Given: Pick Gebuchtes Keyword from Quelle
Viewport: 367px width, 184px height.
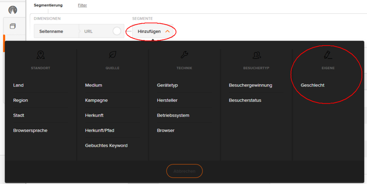Looking at the screenshot, I should 106,145.
